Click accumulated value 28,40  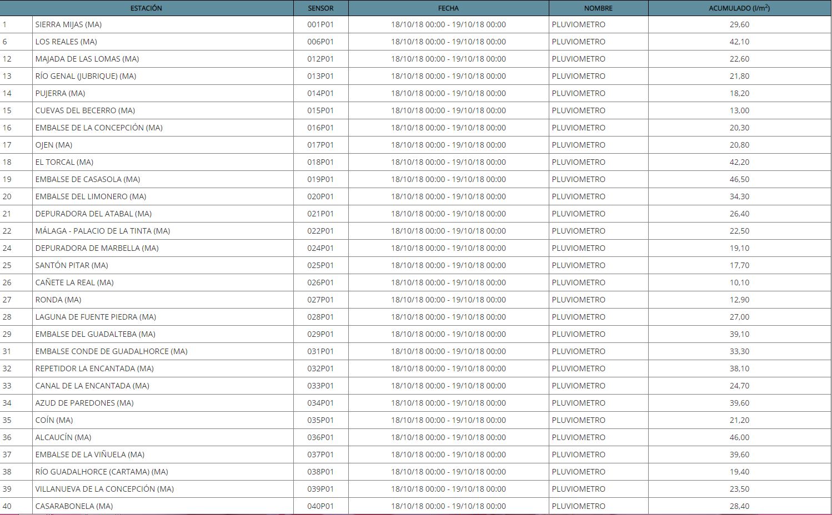pos(739,506)
